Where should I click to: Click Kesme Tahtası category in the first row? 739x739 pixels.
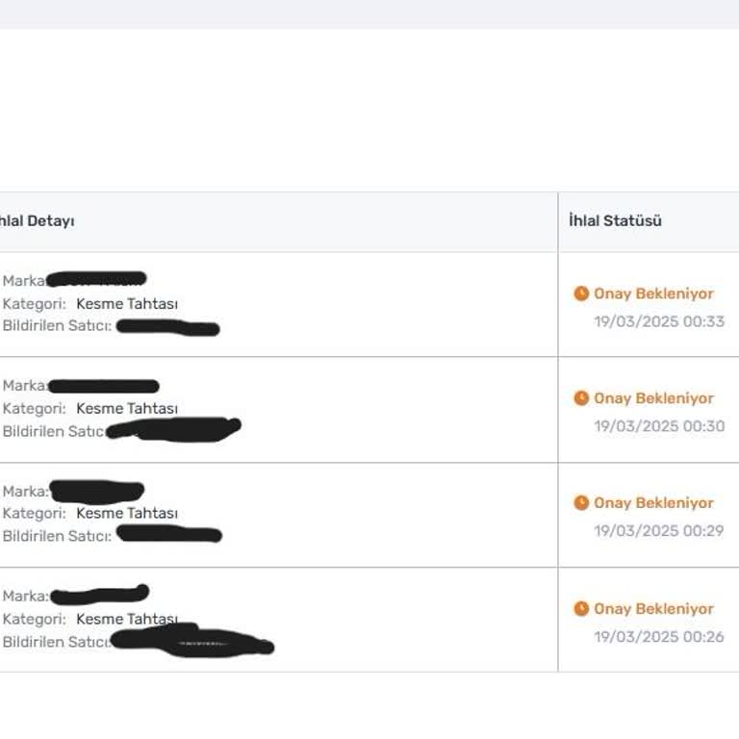127,304
